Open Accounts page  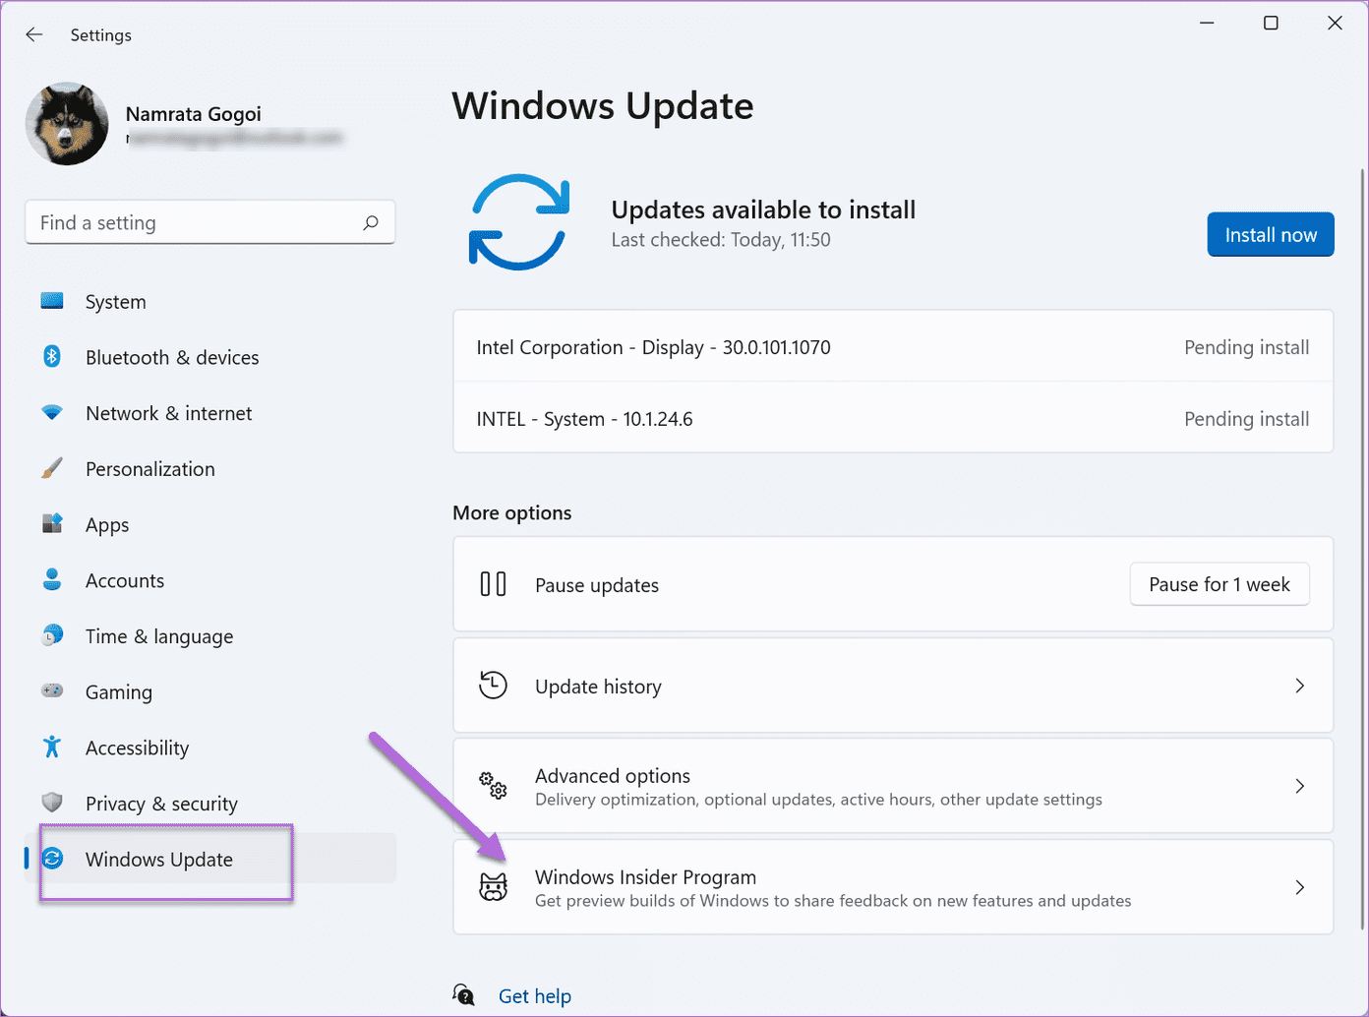210,580
